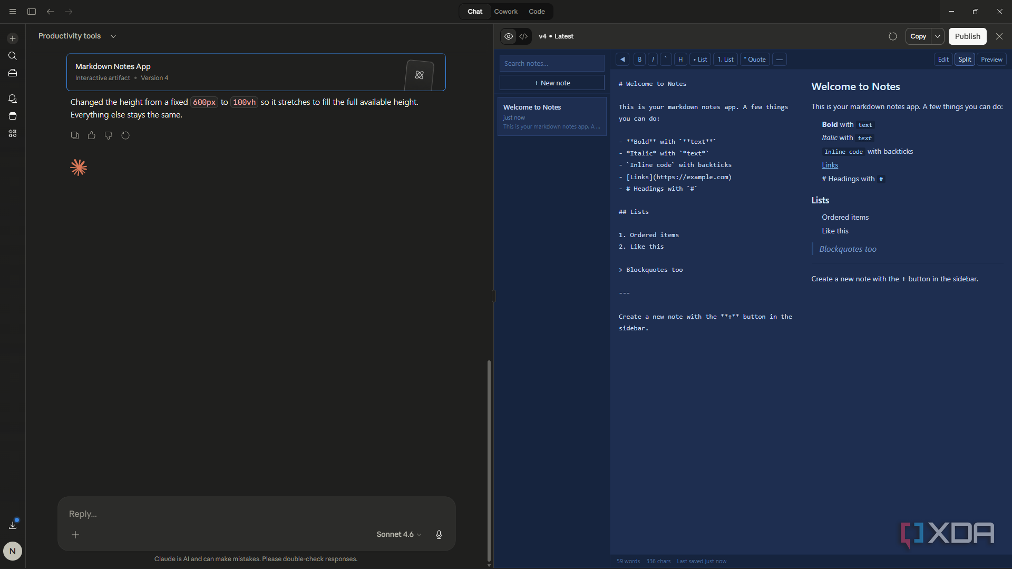Viewport: 1012px width, 569px height.
Task: Switch artifact to code view
Action: (523, 36)
